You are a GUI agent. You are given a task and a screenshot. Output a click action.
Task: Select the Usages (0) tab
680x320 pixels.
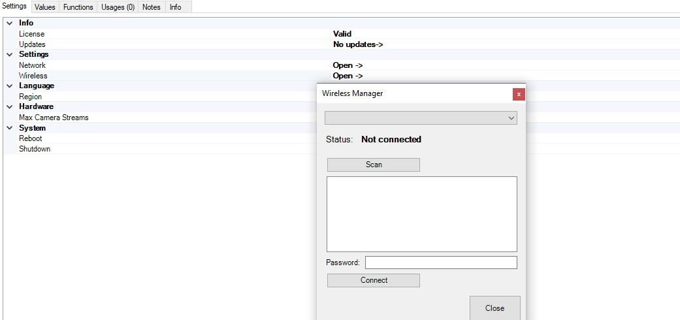pos(118,7)
